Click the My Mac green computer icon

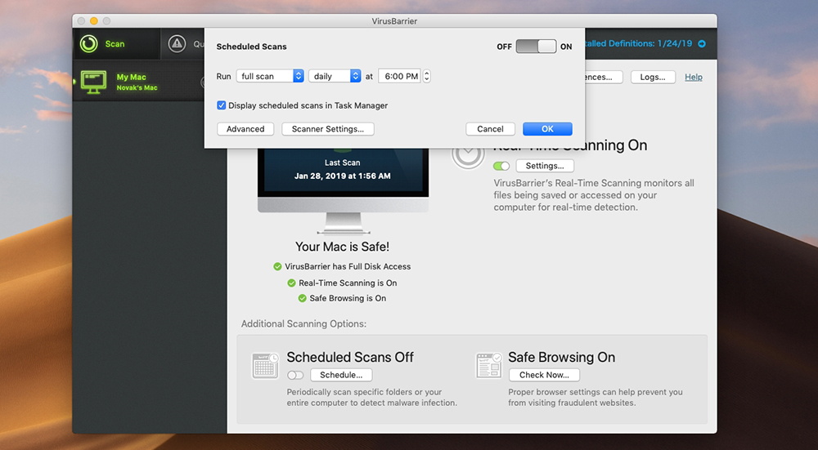[93, 82]
